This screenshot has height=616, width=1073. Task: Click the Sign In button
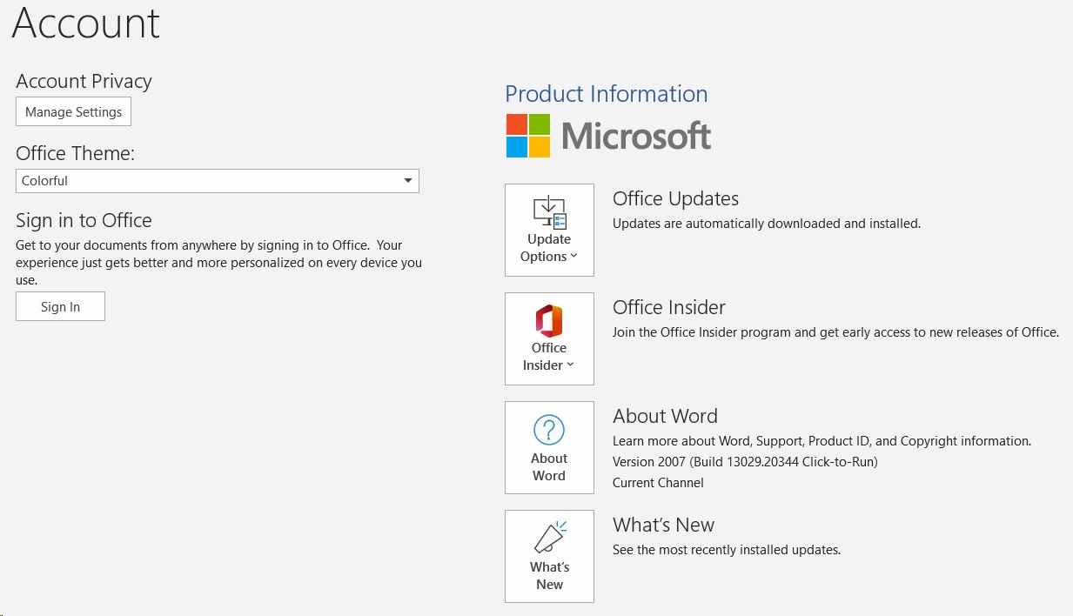pyautogui.click(x=60, y=306)
